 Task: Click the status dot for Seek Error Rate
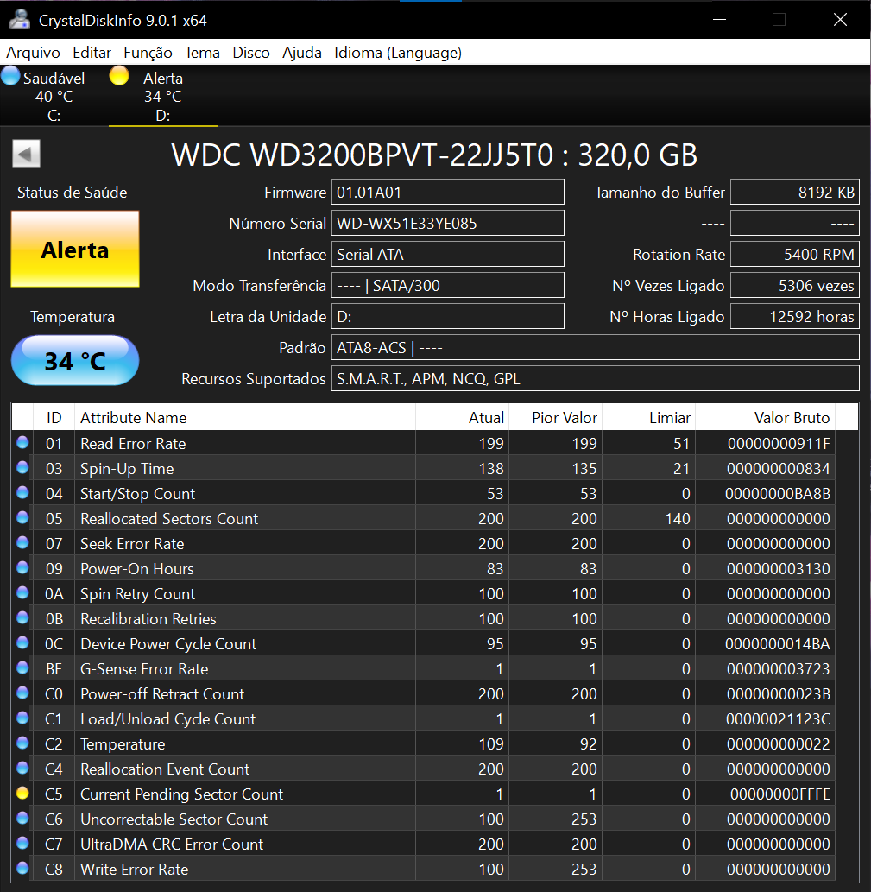tap(22, 542)
